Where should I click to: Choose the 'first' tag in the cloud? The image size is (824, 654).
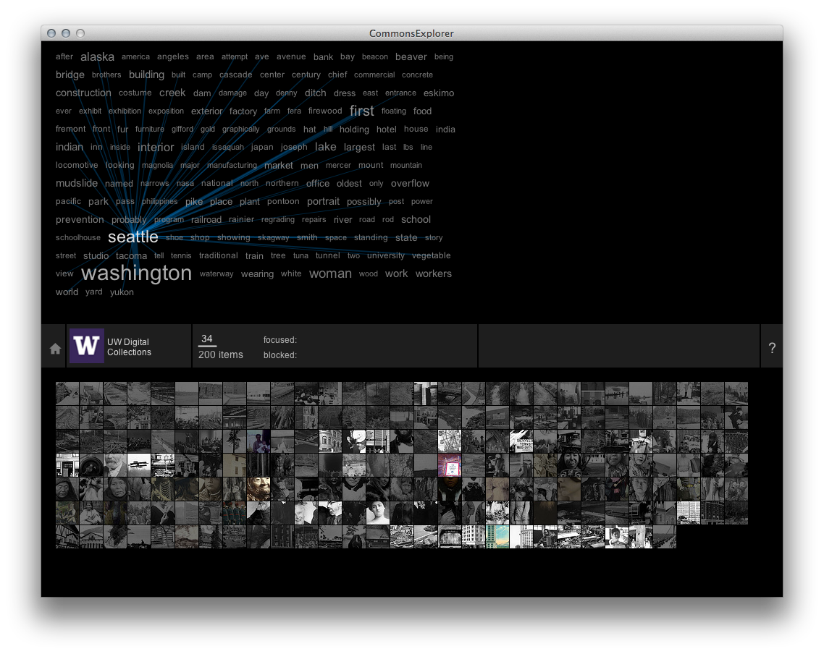(x=361, y=111)
